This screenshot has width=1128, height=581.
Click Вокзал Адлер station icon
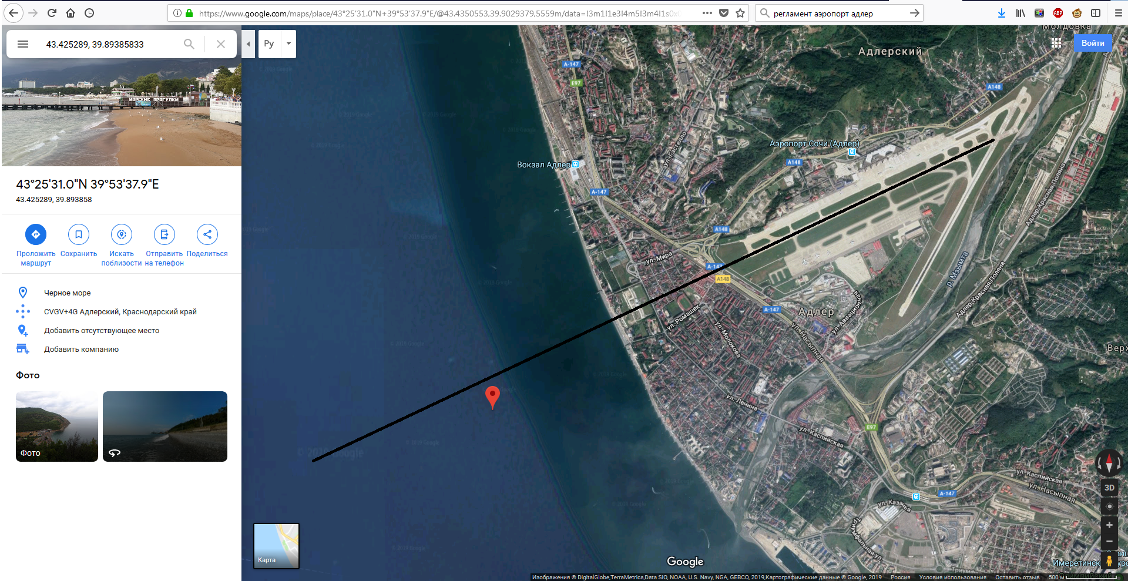[576, 164]
